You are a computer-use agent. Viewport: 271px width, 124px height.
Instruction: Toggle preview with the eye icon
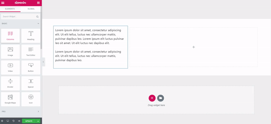(x=19, y=121)
